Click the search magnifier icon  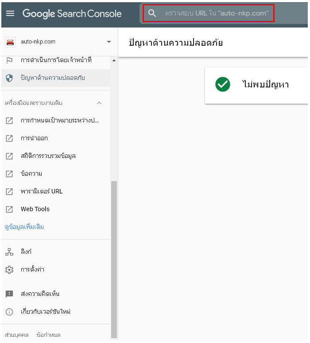pos(152,13)
